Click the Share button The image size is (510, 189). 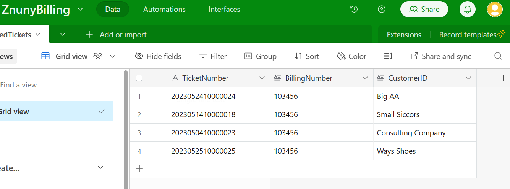[x=424, y=10]
